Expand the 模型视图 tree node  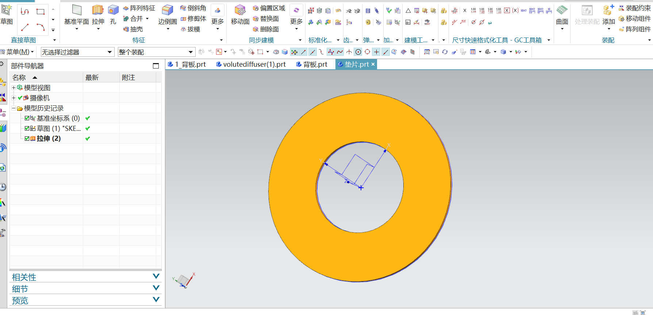(x=14, y=87)
